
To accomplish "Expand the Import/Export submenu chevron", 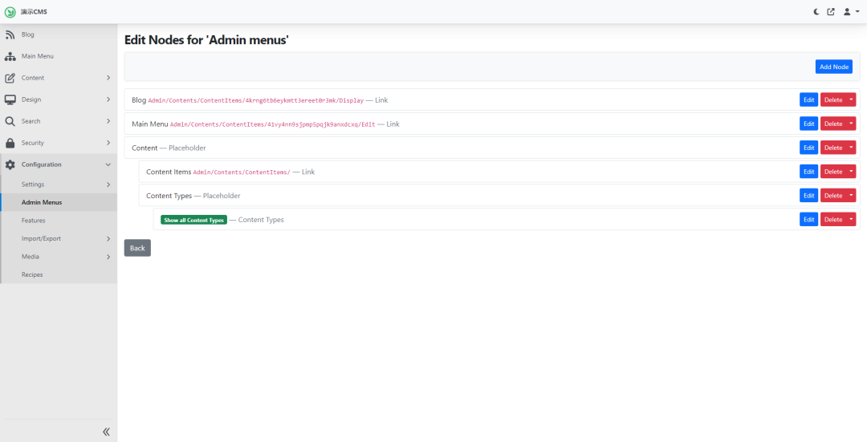I will [x=108, y=239].
